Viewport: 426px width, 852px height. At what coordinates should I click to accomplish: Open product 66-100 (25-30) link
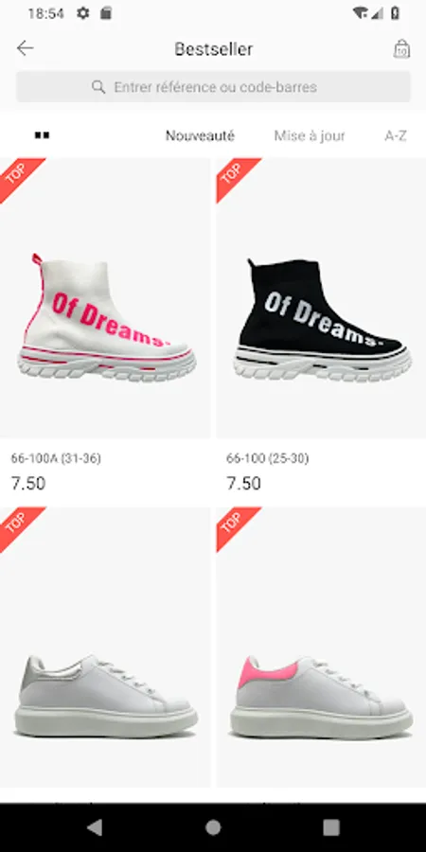[x=267, y=458]
